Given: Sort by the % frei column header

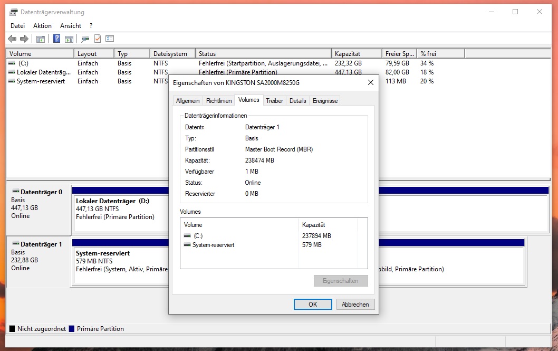Looking at the screenshot, I should point(440,53).
